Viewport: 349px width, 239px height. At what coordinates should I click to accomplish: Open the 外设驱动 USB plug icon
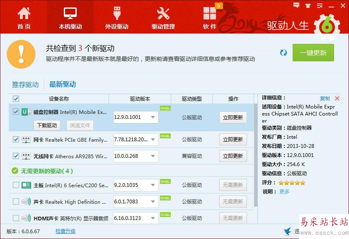pos(117,13)
